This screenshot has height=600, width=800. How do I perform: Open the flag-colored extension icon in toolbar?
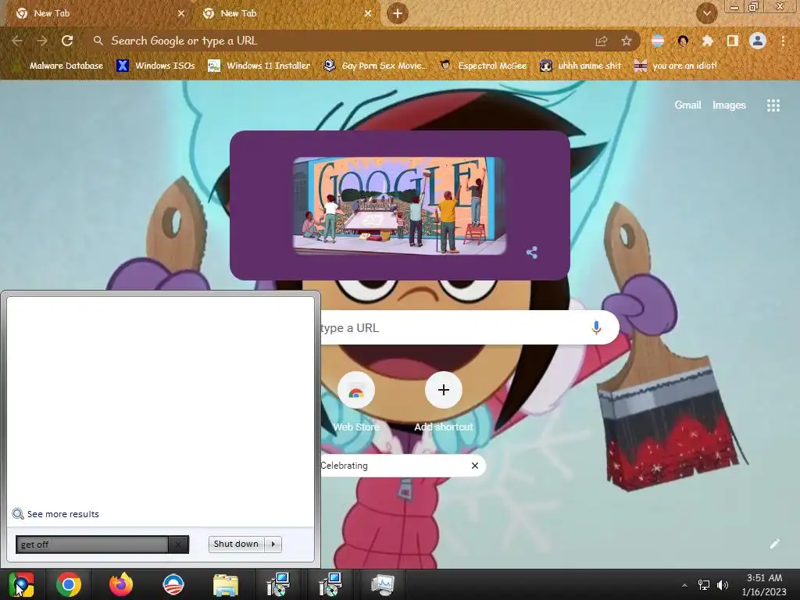658,41
